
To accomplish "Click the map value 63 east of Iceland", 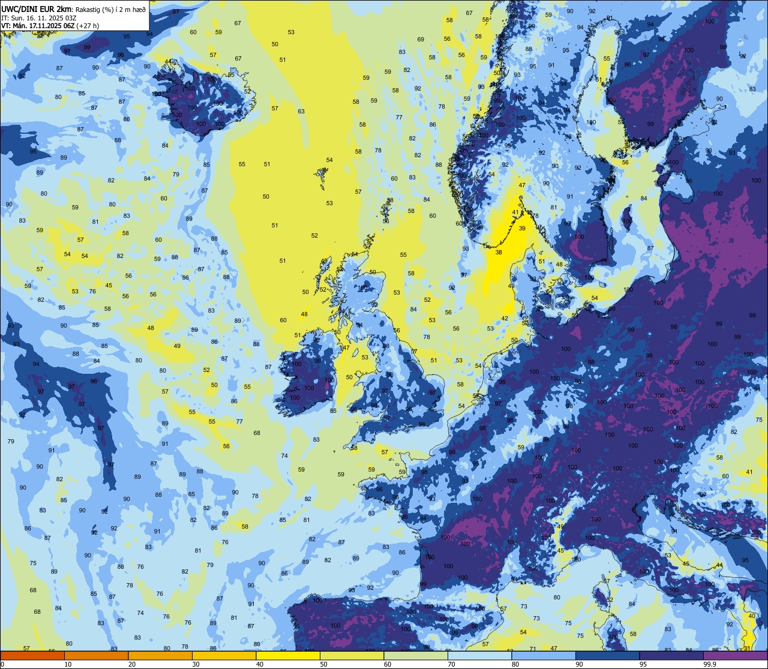I will click(x=301, y=111).
